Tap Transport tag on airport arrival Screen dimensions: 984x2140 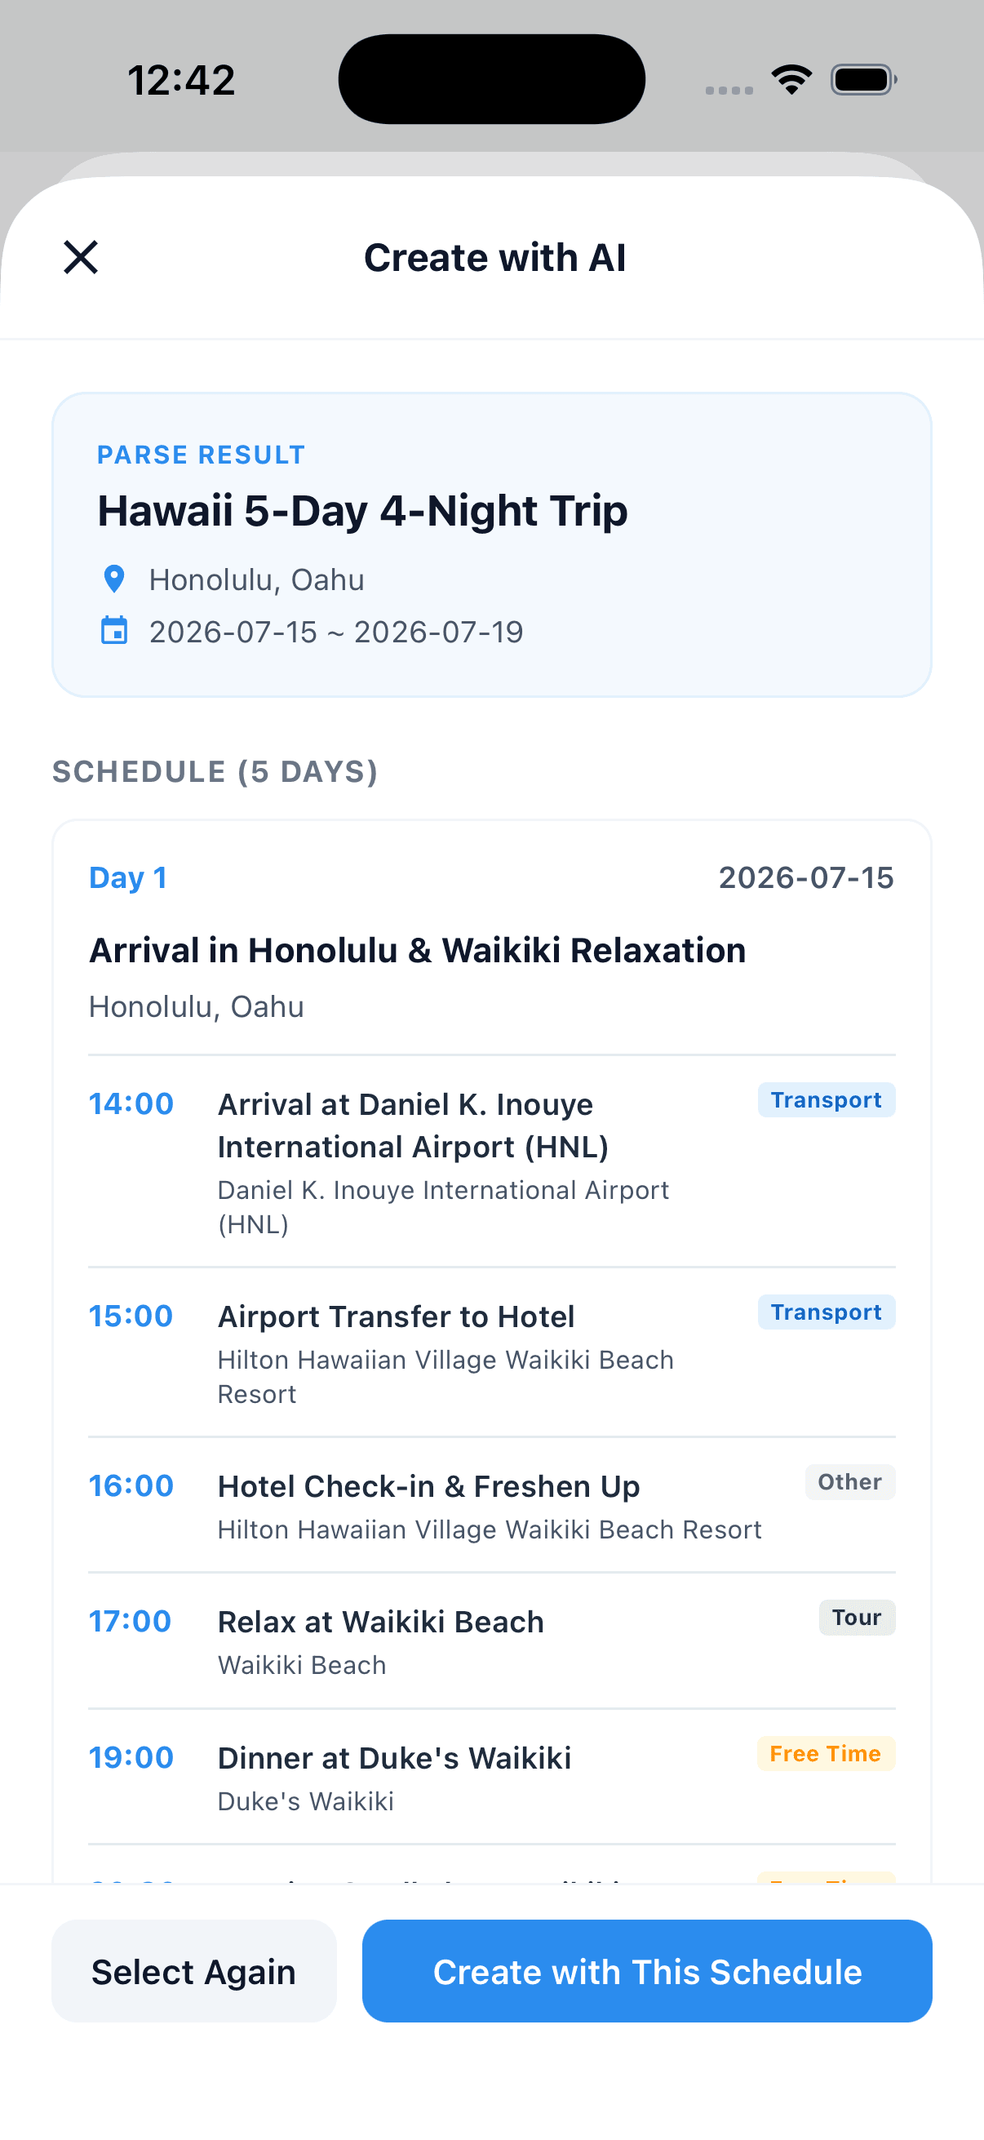coord(826,1100)
